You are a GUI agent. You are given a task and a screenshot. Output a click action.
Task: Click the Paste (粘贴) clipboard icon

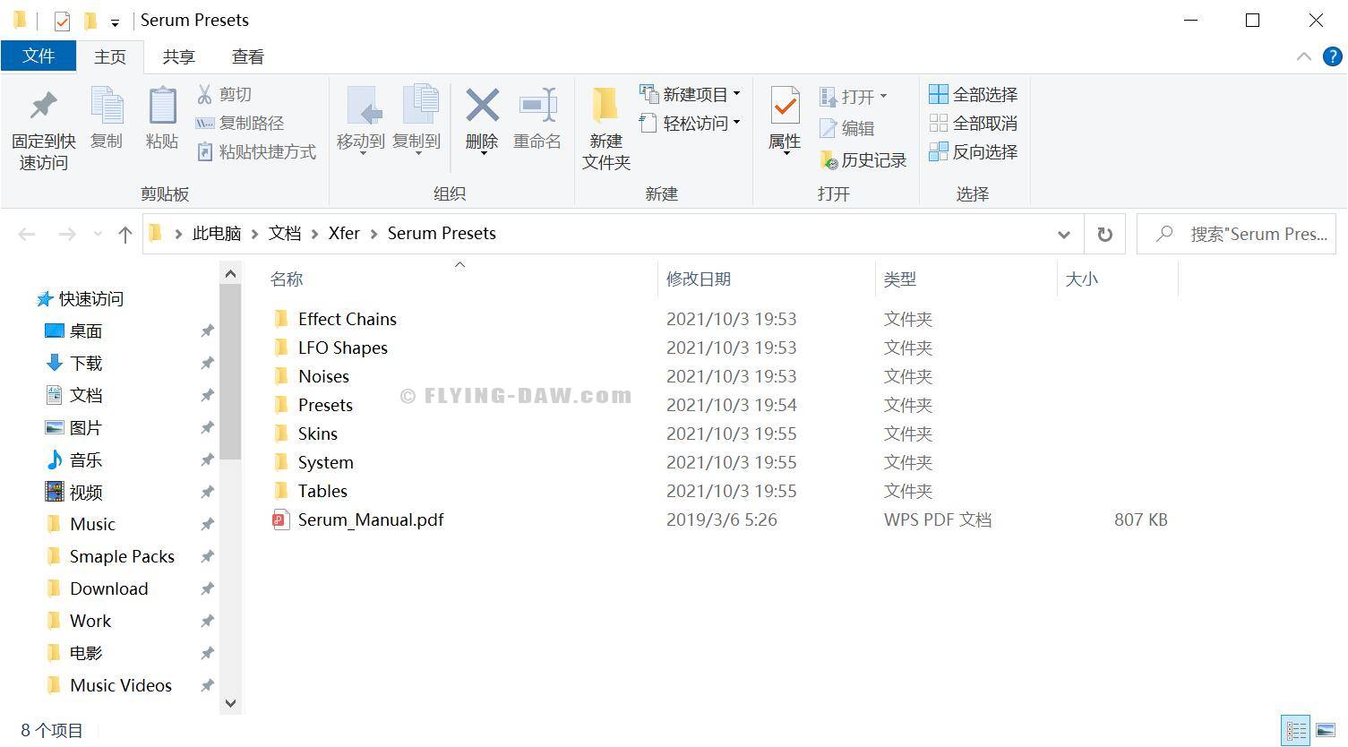[162, 107]
